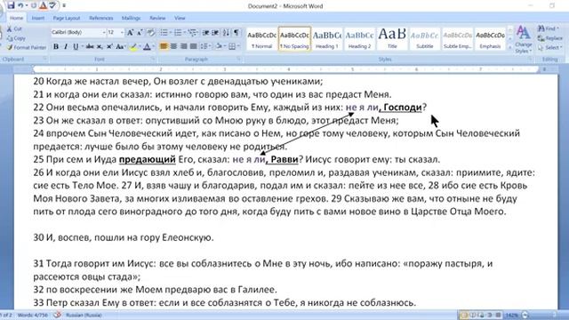Click the Cut scissors icon
Viewport: 569px width, 320px height.
tap(10, 28)
